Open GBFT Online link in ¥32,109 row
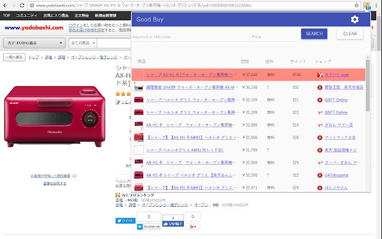The width and height of the screenshot is (382, 239). pos(336,100)
